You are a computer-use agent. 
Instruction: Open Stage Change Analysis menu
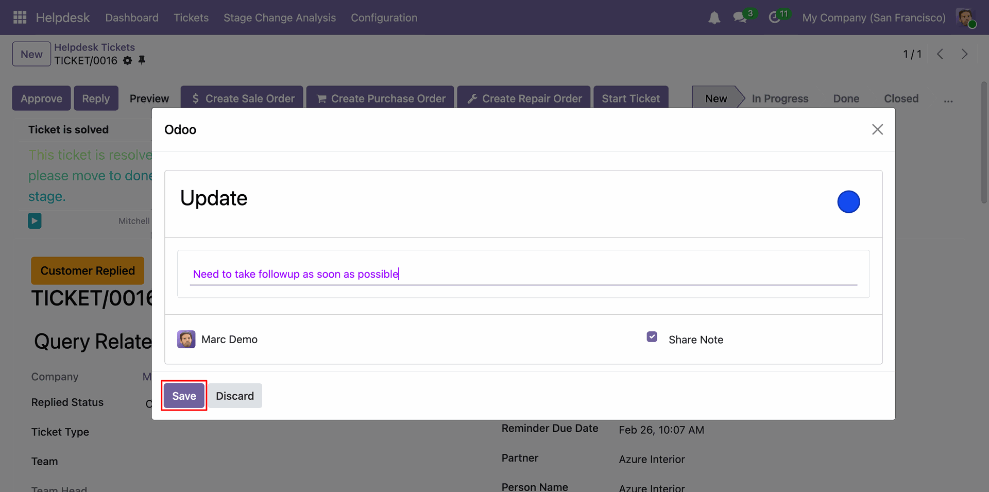point(280,18)
